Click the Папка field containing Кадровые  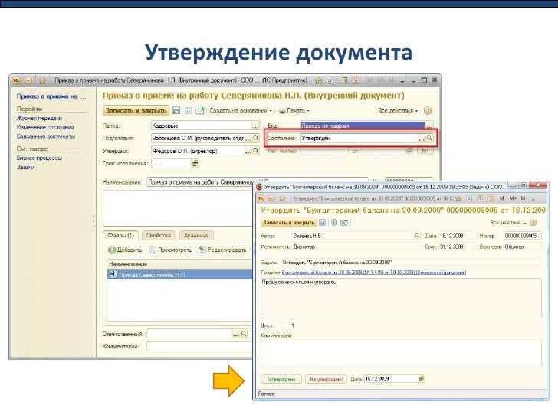202,126
